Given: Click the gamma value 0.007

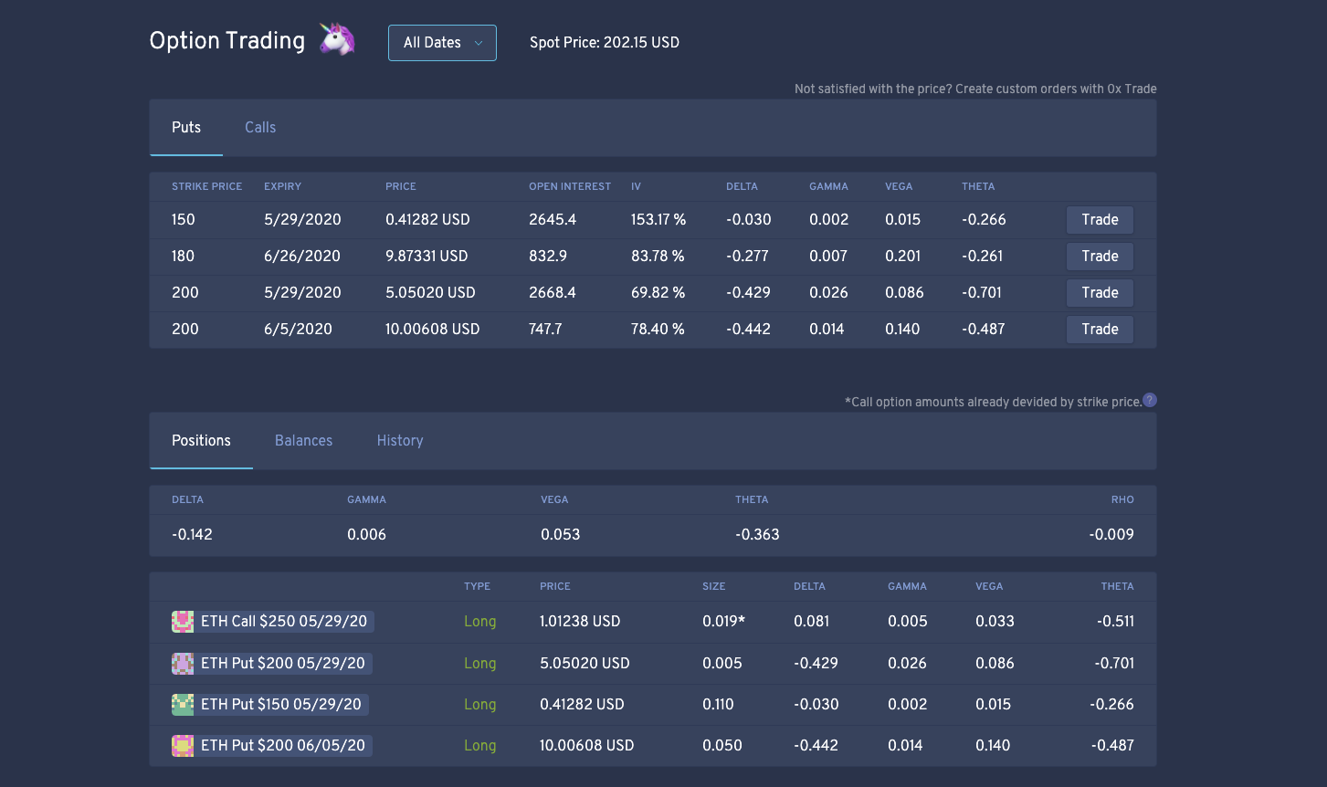Looking at the screenshot, I should coord(828,257).
